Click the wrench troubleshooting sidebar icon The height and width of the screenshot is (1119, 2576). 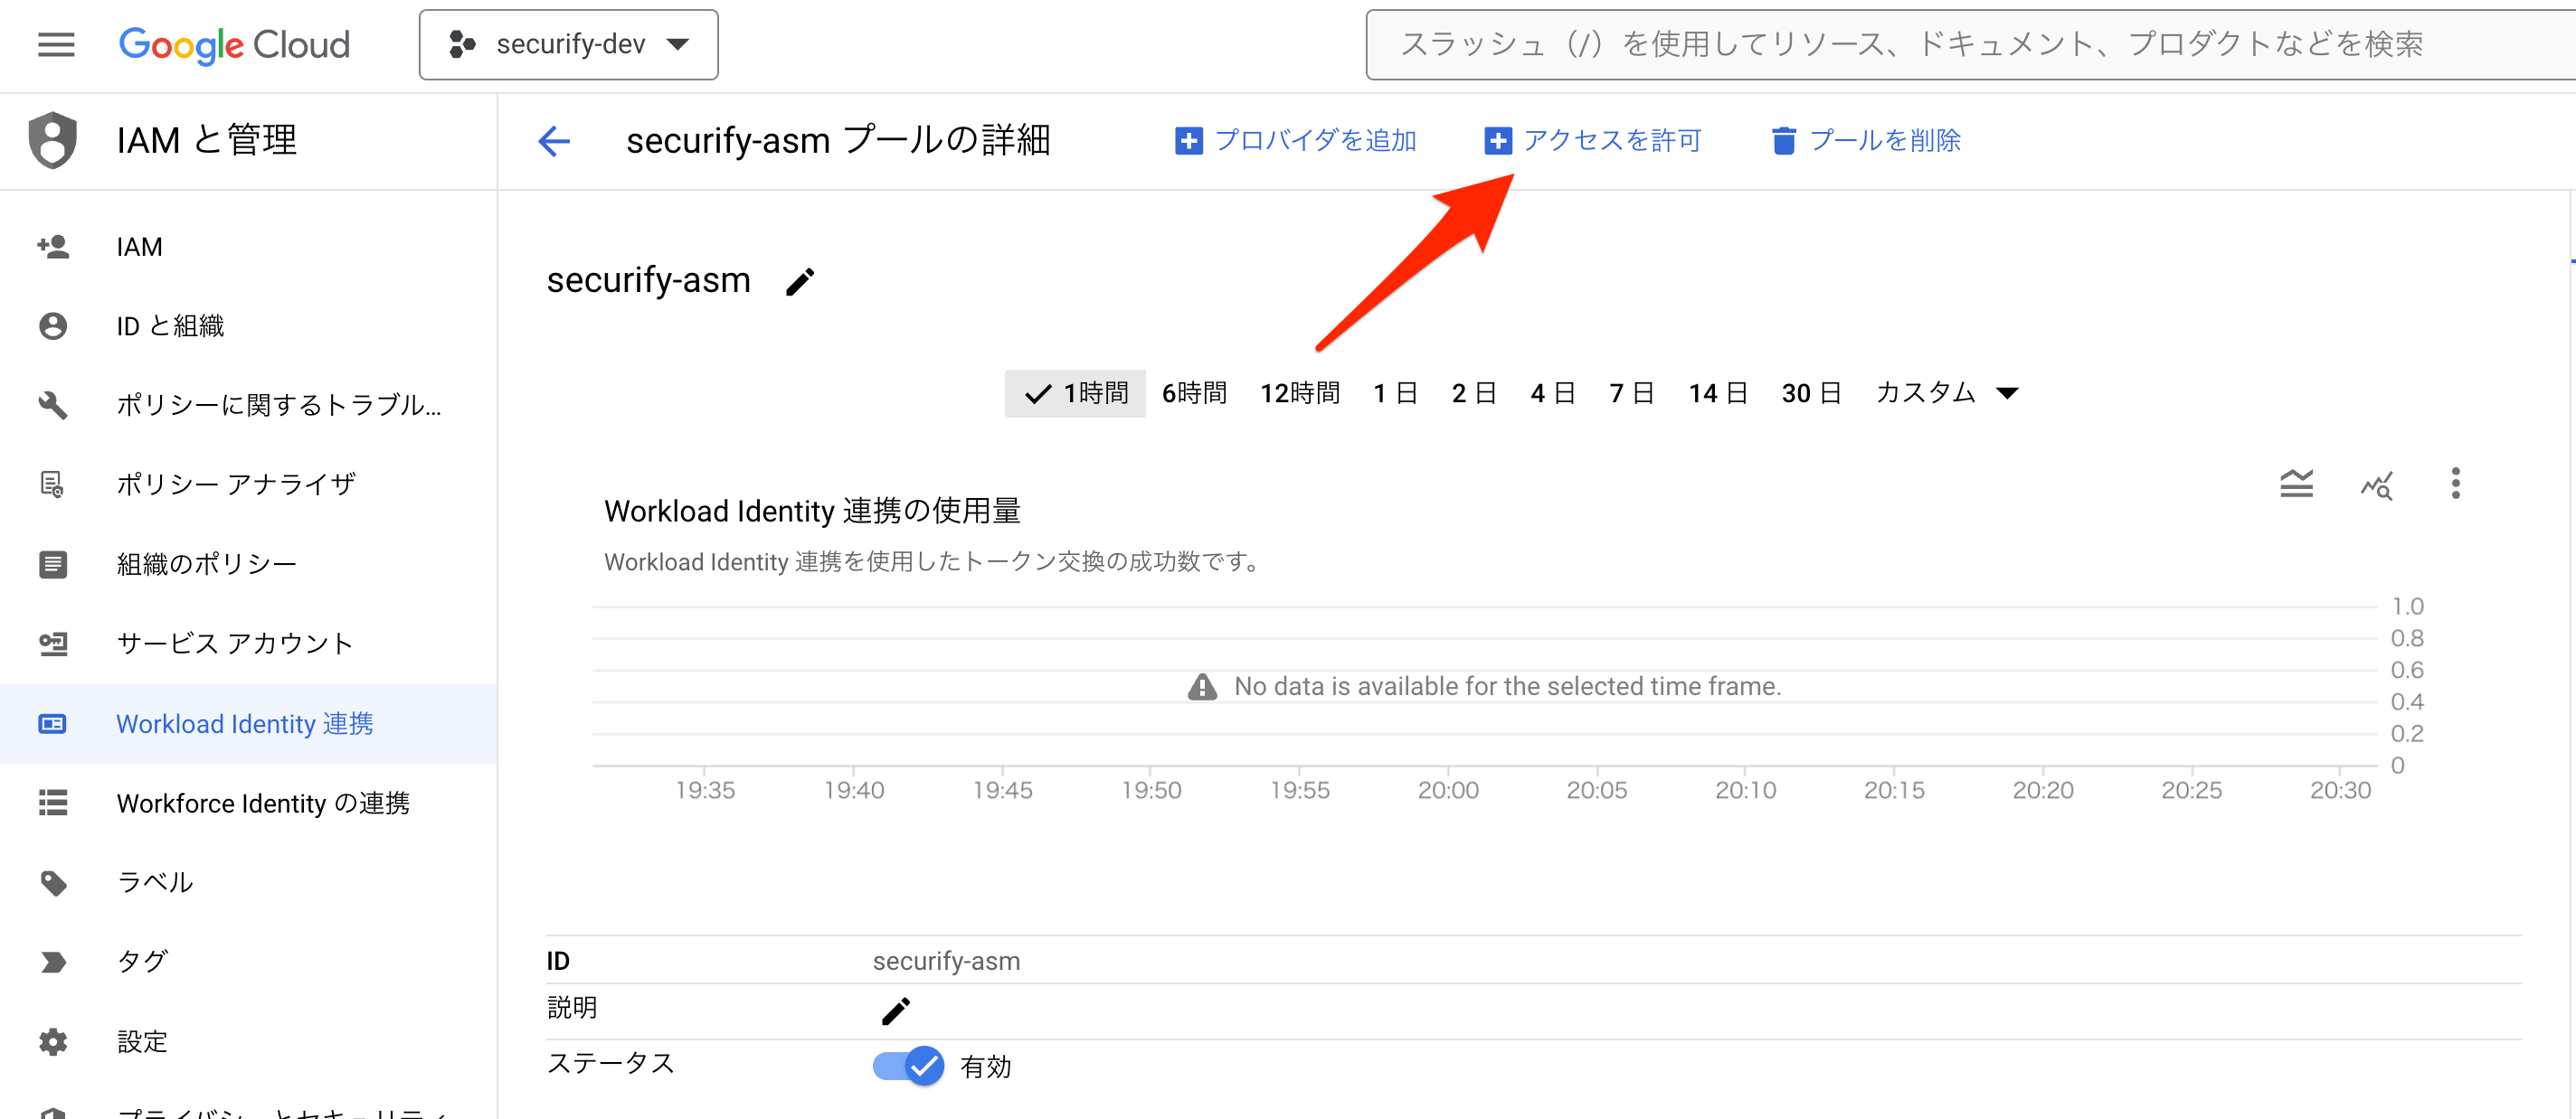tap(52, 405)
